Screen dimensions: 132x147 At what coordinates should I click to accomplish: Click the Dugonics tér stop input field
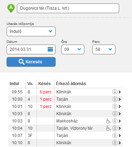(x=68, y=8)
